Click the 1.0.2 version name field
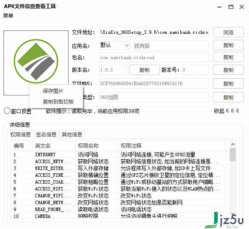The image size is (249, 229). tap(113, 70)
